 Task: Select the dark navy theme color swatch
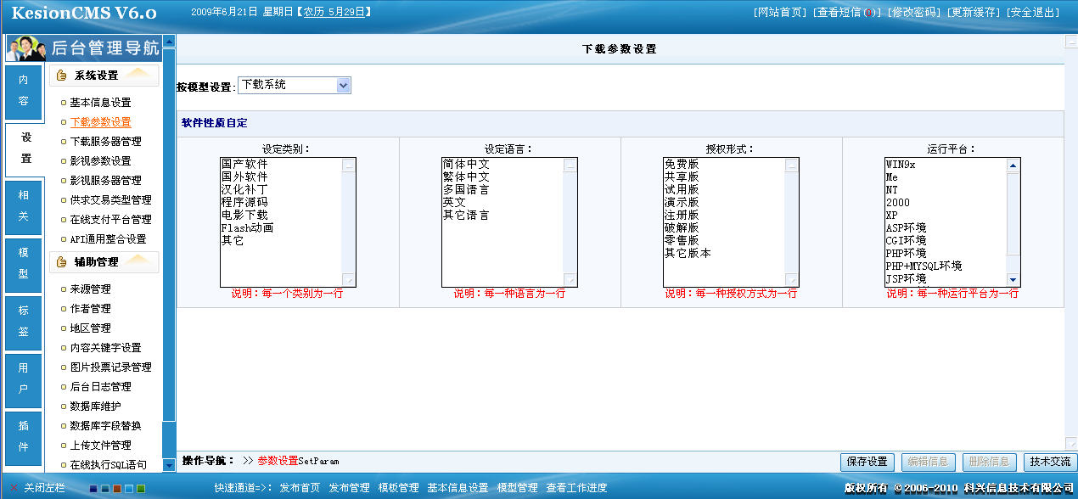(x=93, y=489)
